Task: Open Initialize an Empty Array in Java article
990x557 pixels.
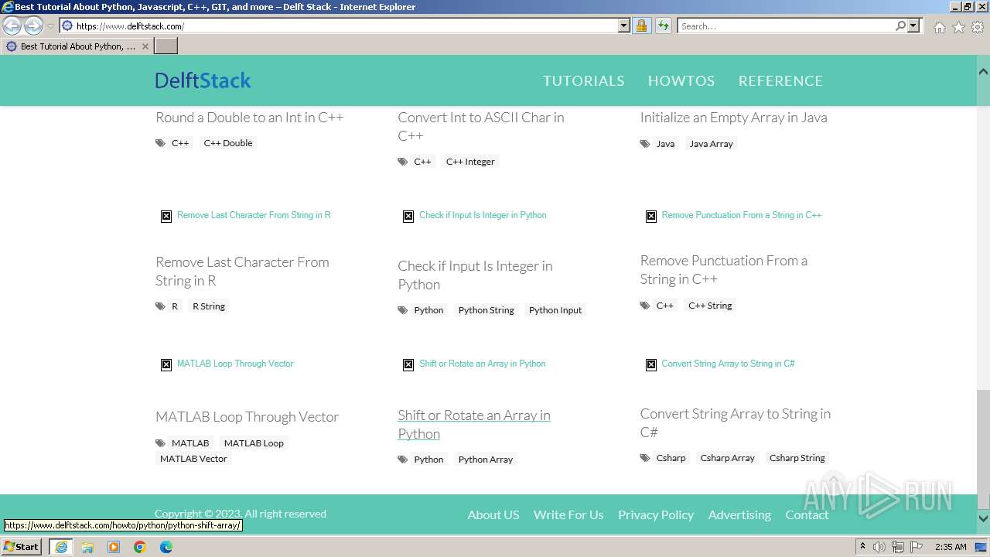Action: click(733, 118)
